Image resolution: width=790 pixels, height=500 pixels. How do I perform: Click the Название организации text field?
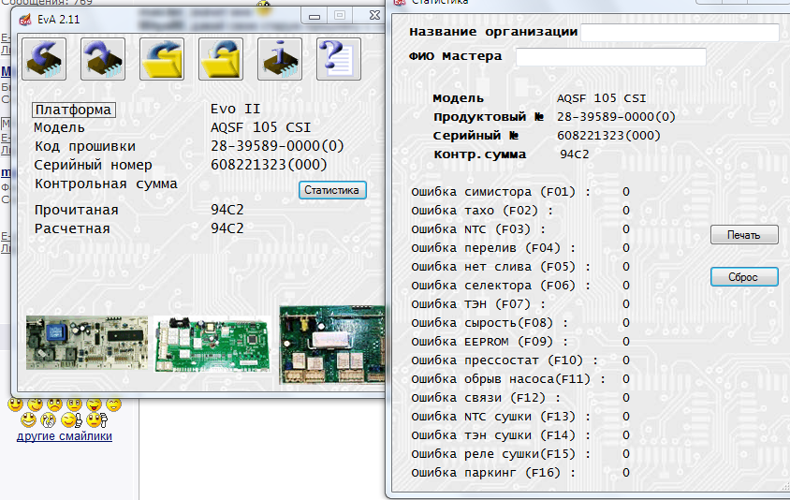click(x=679, y=33)
